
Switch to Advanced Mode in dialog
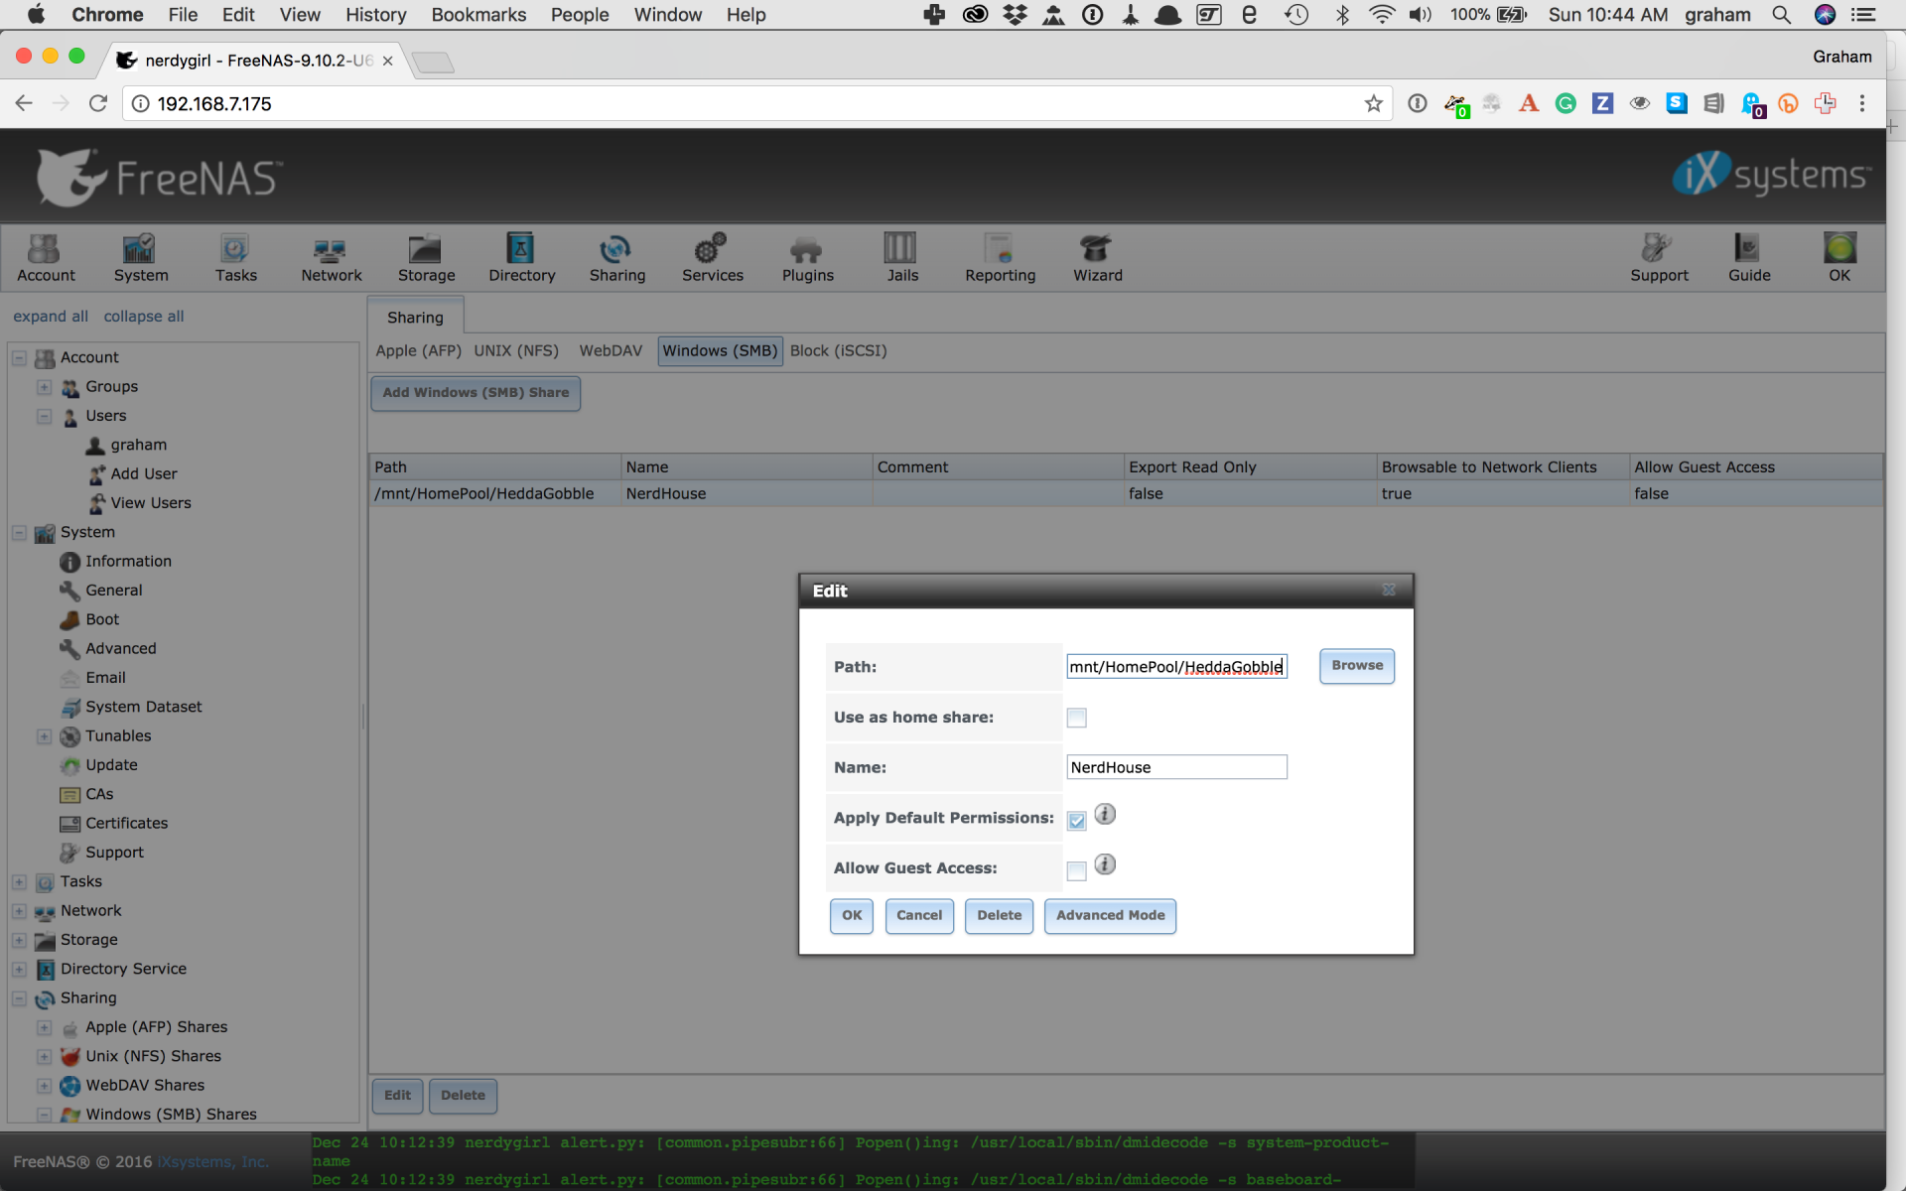click(x=1110, y=915)
